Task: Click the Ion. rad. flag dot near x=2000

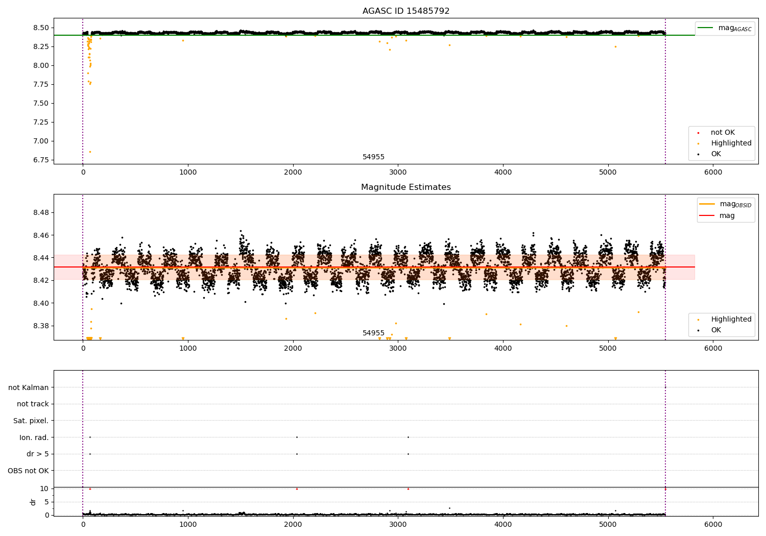Action: point(297,437)
